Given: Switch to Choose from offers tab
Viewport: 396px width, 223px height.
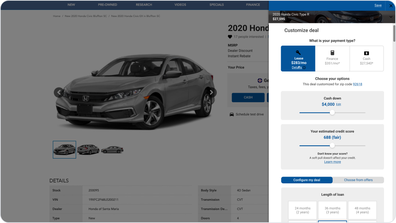Looking at the screenshot, I should coord(358,180).
